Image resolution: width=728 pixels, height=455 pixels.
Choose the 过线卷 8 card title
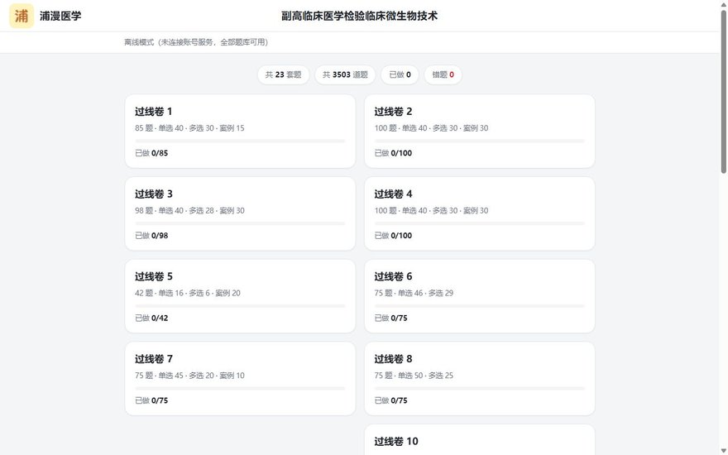(393, 359)
